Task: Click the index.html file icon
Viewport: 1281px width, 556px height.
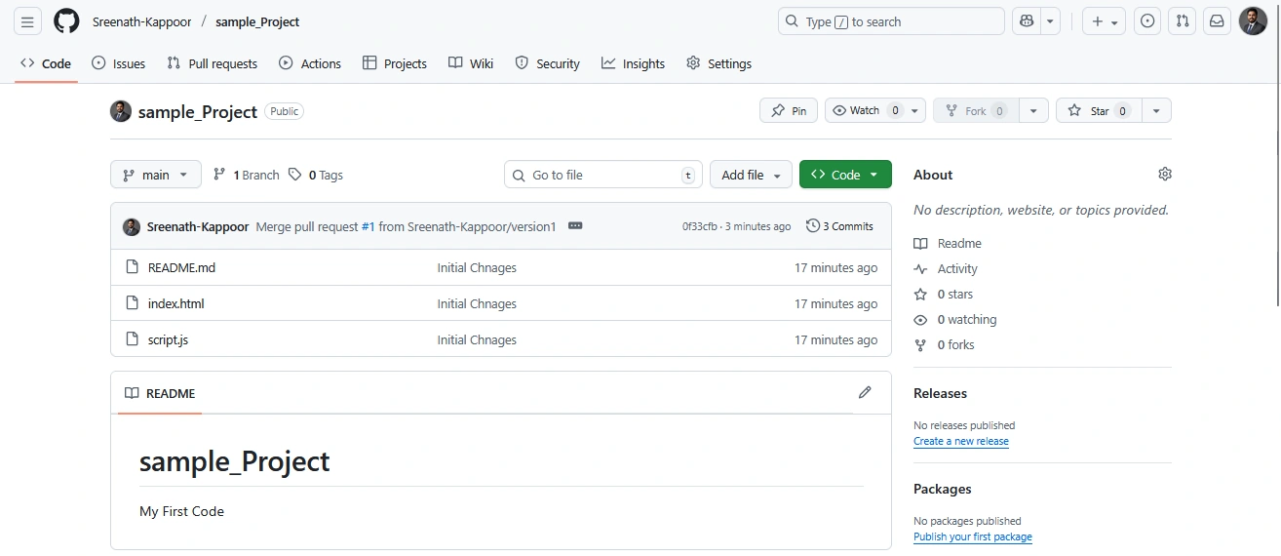Action: click(133, 303)
